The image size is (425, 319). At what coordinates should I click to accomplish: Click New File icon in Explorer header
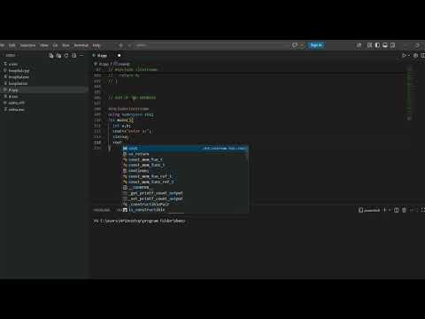coord(51,56)
